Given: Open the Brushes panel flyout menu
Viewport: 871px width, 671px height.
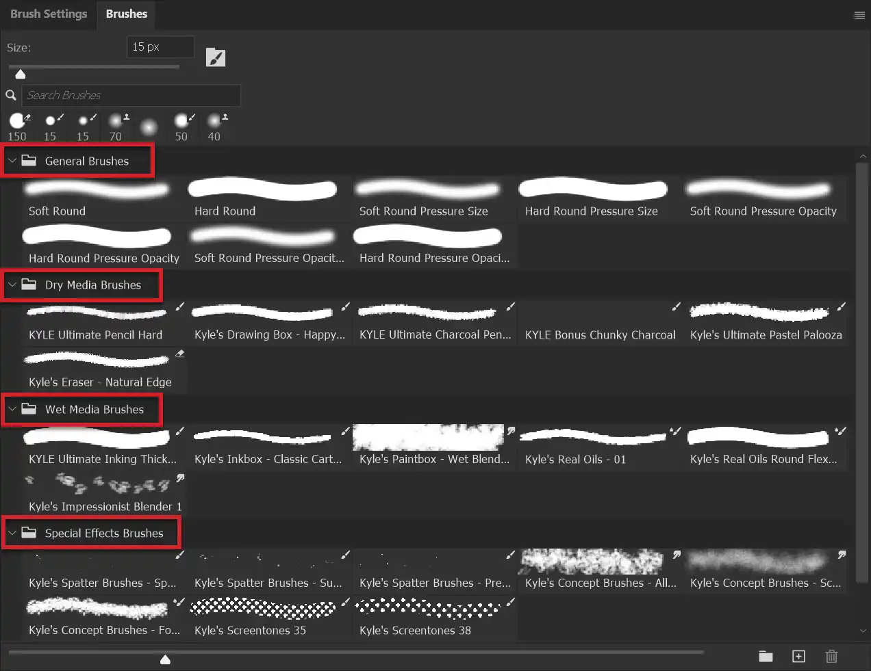Looking at the screenshot, I should [859, 14].
